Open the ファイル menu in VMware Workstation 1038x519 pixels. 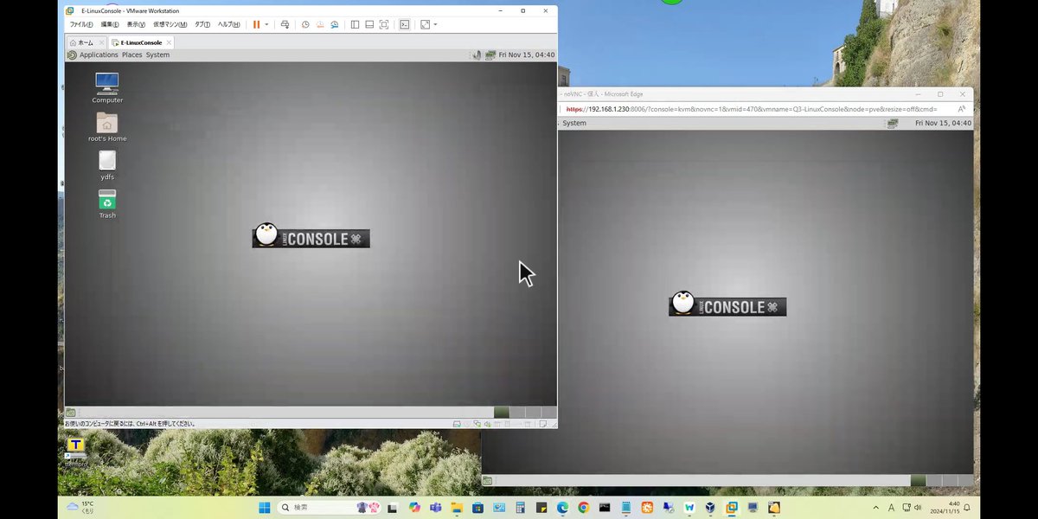[x=80, y=24]
